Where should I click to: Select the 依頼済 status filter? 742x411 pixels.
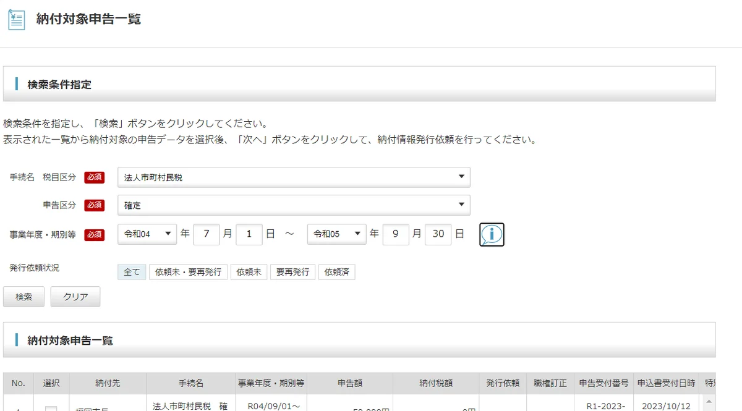(337, 272)
